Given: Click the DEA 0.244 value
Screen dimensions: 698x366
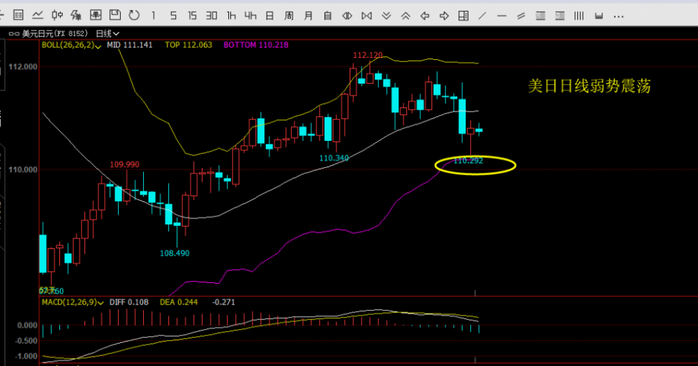Looking at the screenshot, I should click(179, 303).
